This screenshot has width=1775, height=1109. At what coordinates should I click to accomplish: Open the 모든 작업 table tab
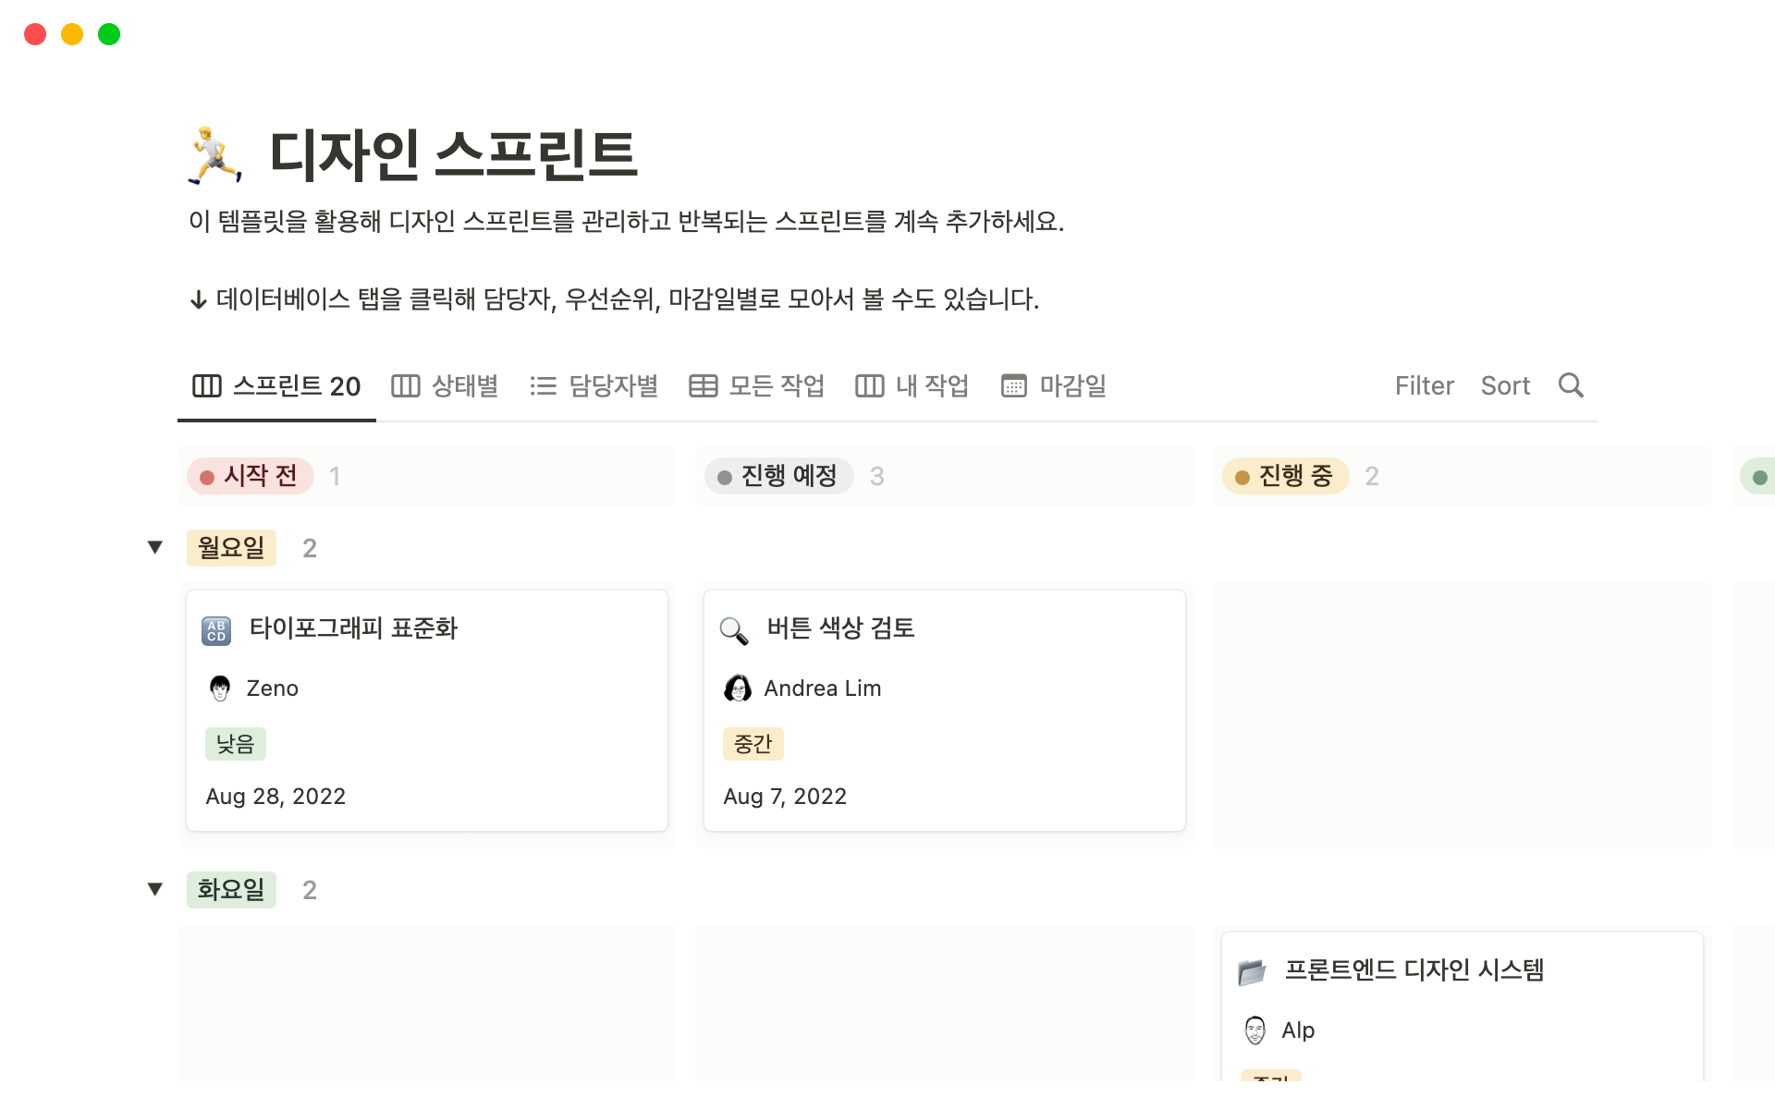coord(756,385)
